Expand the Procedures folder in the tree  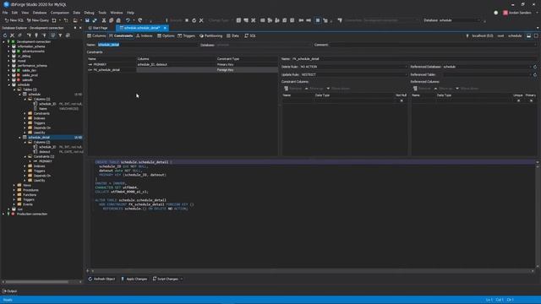click(14, 190)
